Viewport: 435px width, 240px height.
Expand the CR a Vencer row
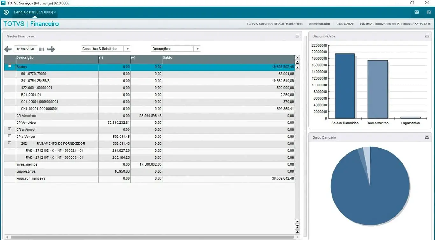pos(10,129)
